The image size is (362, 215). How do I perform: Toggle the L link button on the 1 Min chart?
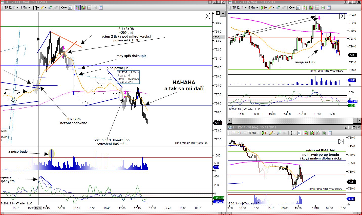point(210,2)
